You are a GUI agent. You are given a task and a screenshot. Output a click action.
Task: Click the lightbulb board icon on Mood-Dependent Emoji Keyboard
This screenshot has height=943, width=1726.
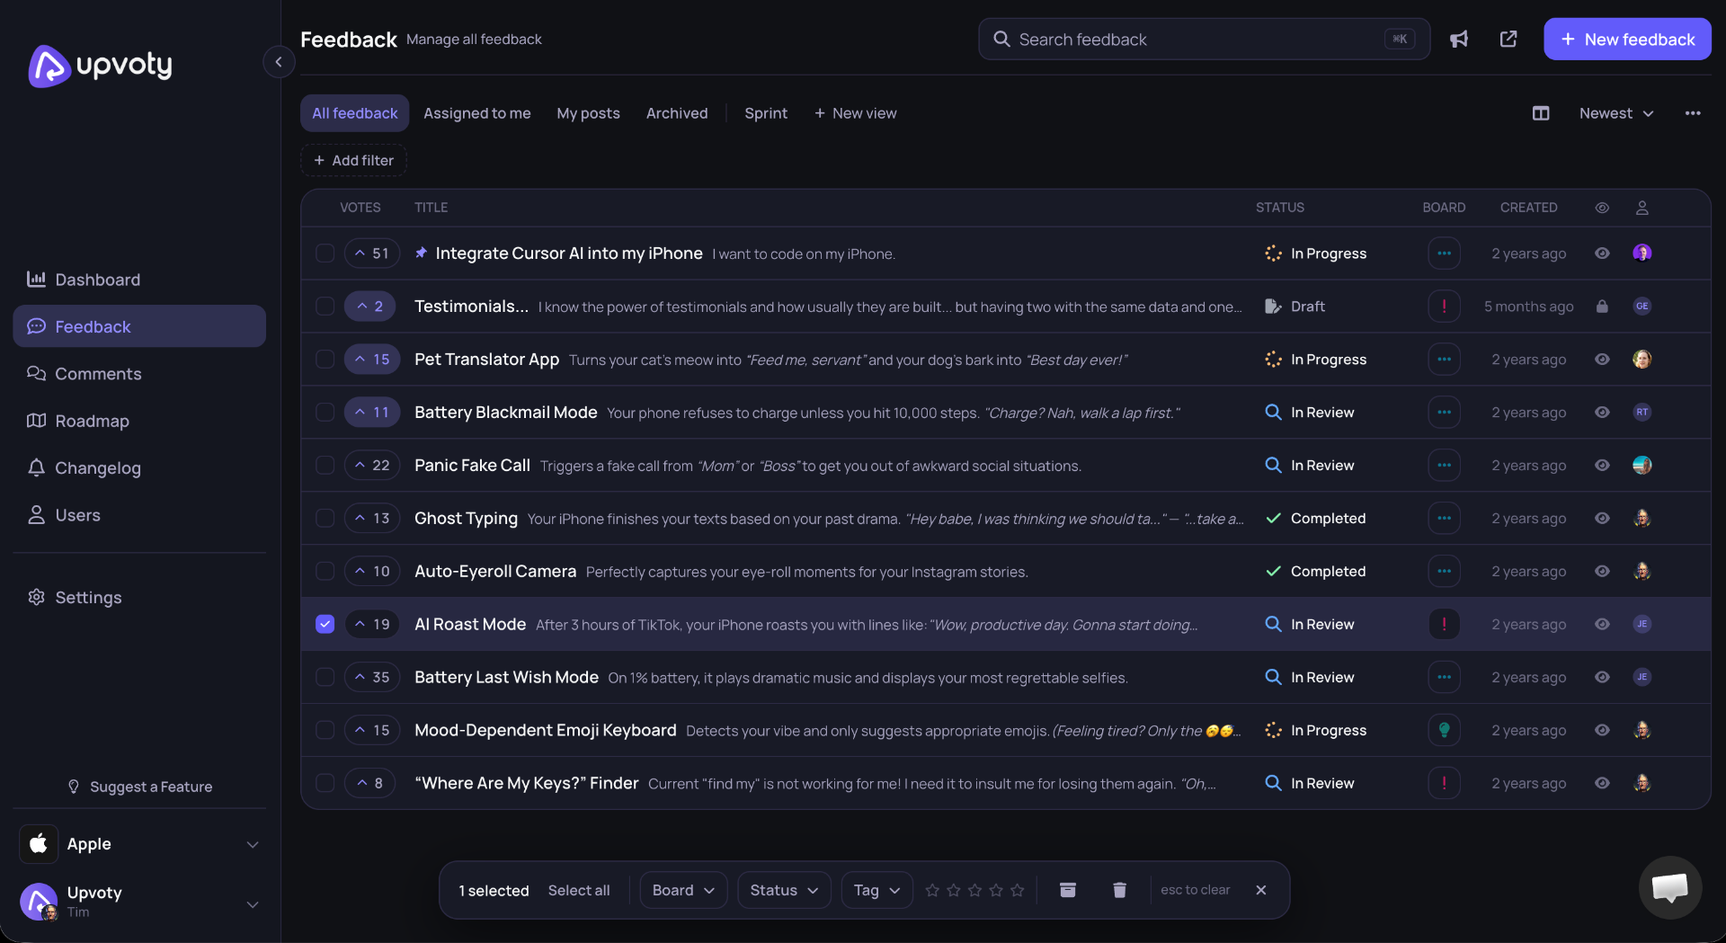coord(1444,730)
